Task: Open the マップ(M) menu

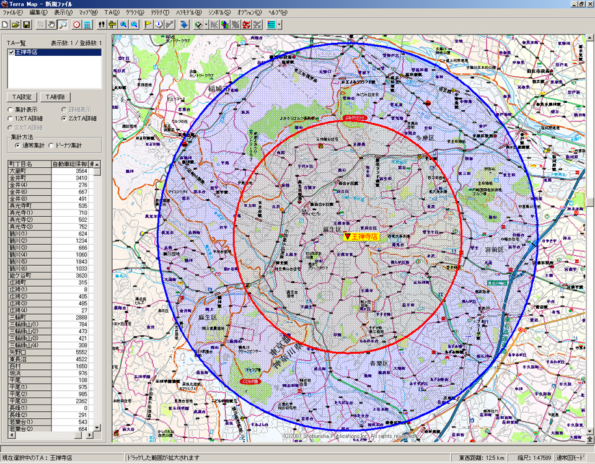Action: (89, 12)
